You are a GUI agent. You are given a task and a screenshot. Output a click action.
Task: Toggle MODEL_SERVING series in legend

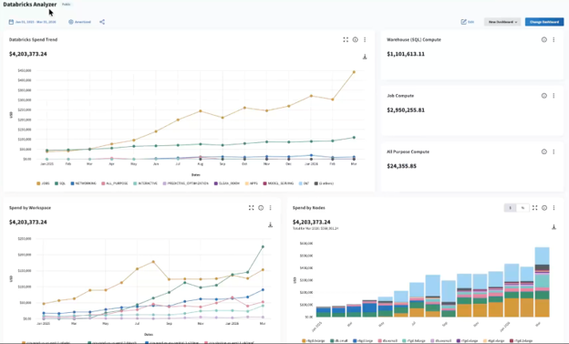tap(278, 183)
